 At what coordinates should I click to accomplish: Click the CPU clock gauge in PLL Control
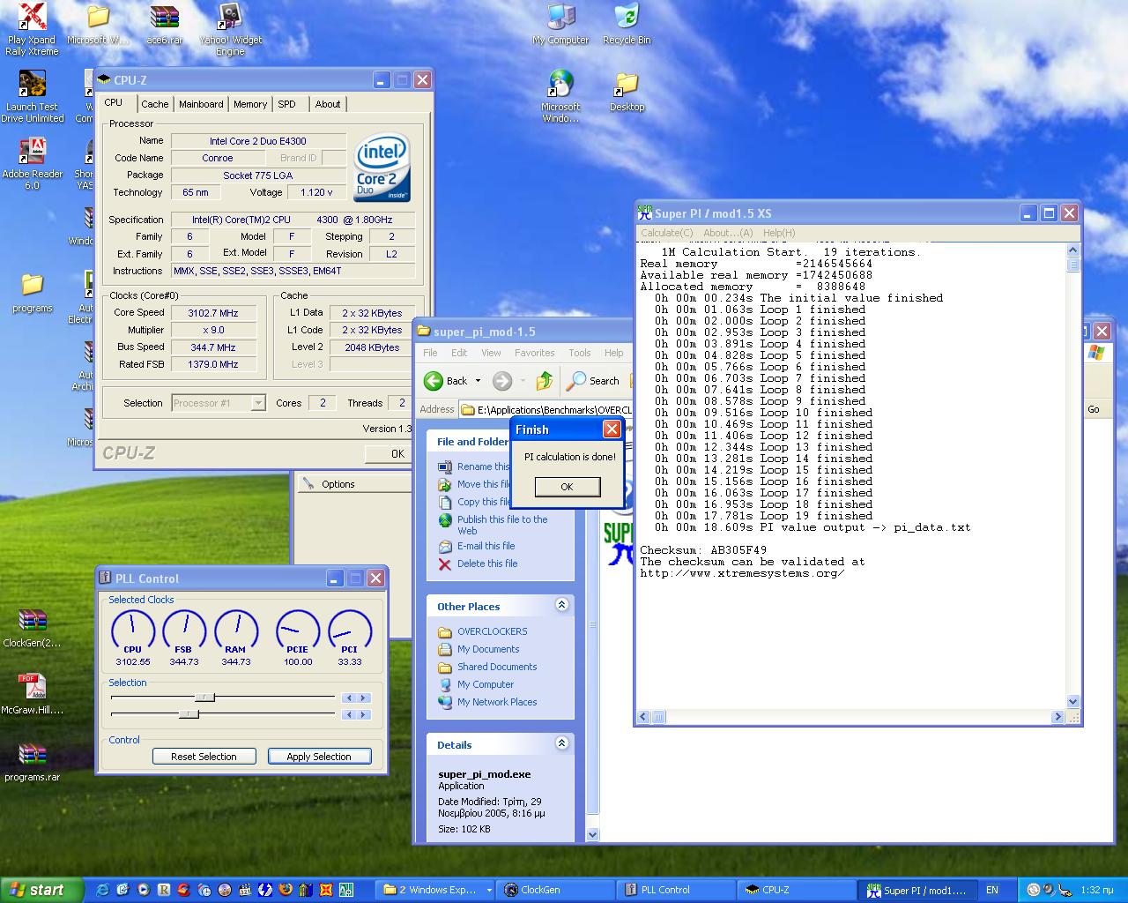pos(132,631)
